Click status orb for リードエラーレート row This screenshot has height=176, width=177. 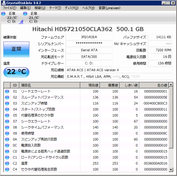7,92
